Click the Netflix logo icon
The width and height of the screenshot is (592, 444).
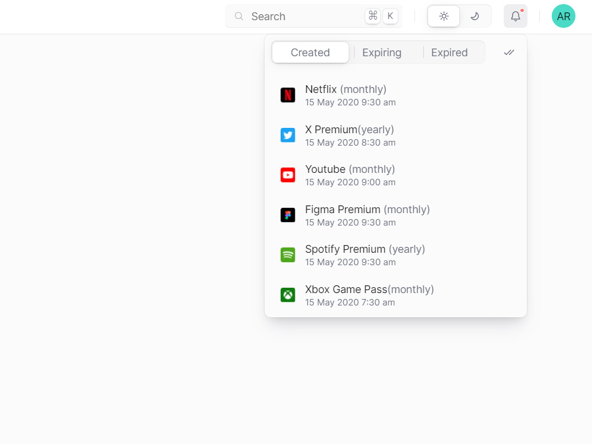(288, 95)
